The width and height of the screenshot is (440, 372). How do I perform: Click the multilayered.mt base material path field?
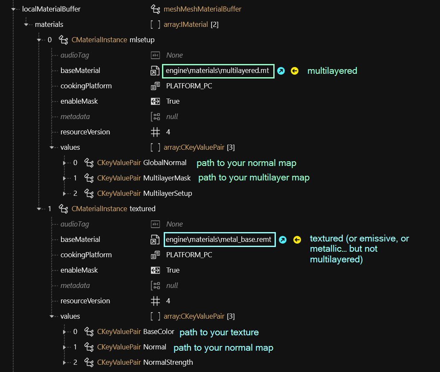(x=217, y=71)
